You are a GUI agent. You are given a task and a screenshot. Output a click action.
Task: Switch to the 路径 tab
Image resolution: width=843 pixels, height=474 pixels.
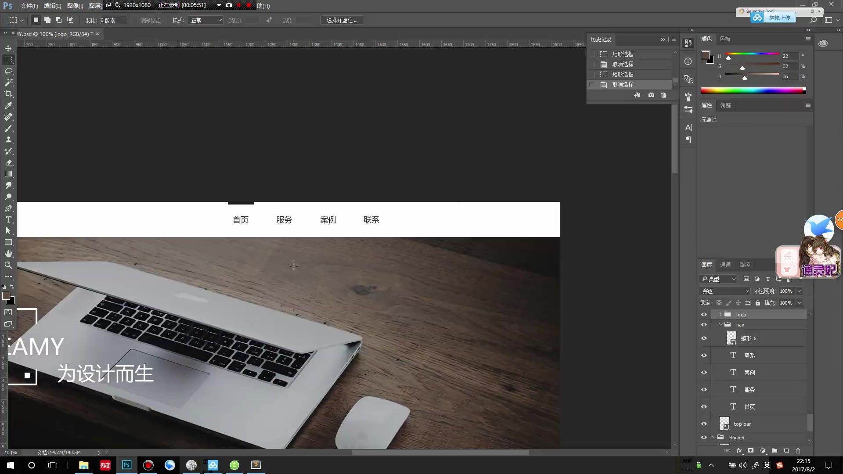745,265
